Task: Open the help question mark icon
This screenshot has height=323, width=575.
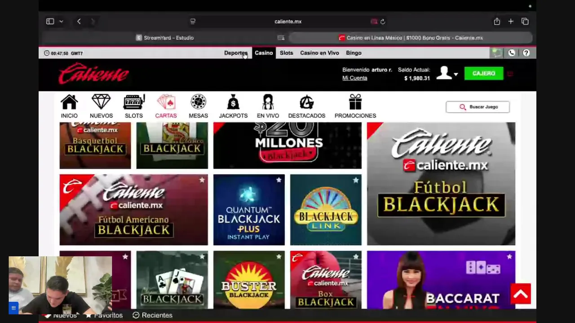Action: pos(526,53)
